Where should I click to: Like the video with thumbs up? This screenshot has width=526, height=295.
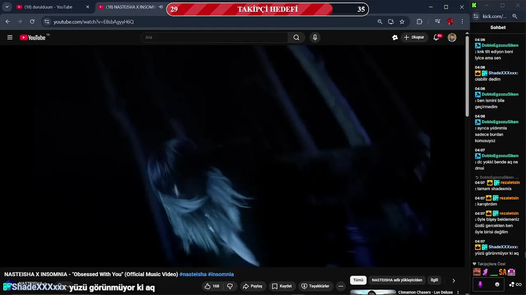pos(212,286)
